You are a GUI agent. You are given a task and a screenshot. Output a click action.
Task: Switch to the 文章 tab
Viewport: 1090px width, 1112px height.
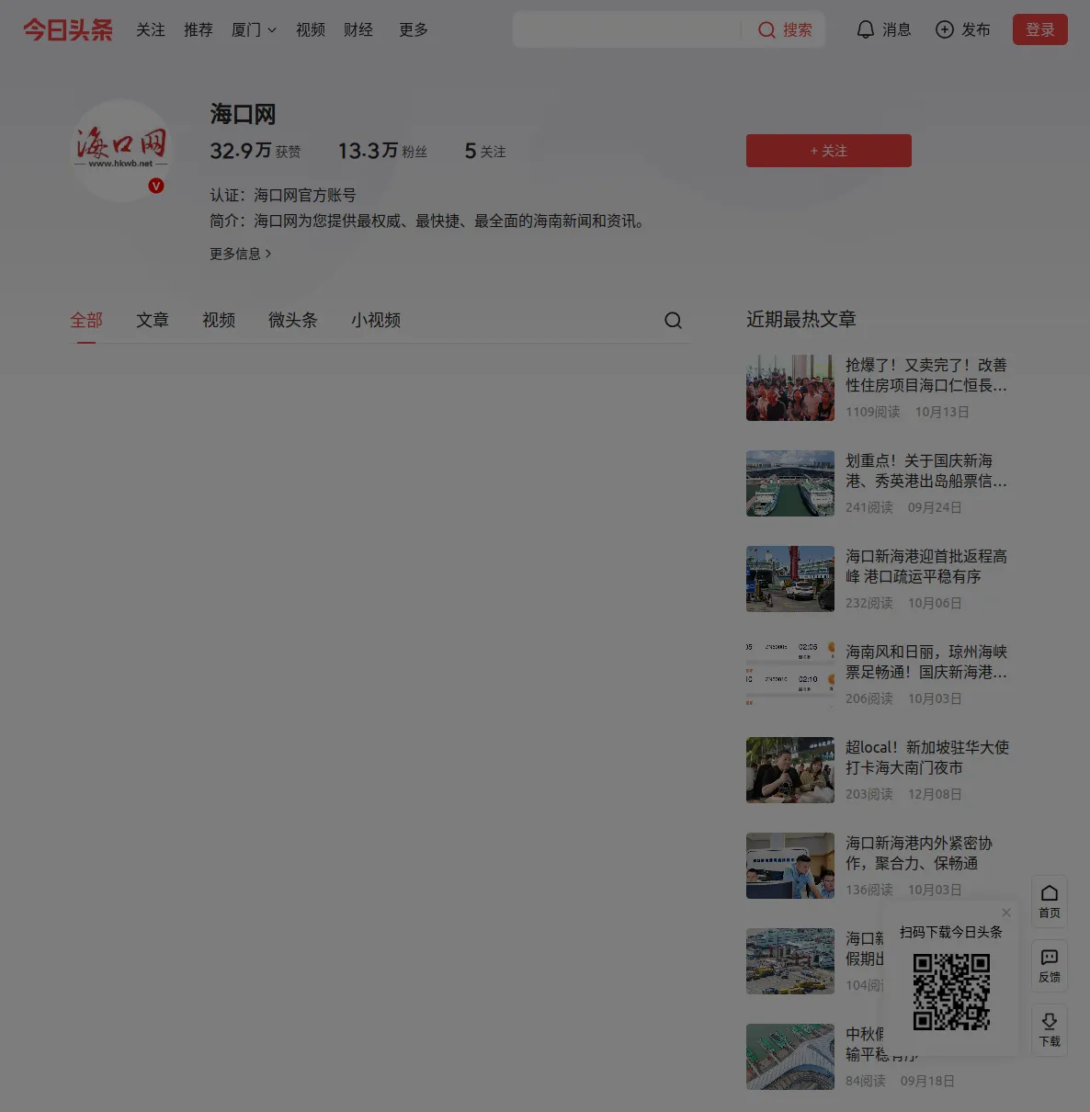coord(153,320)
